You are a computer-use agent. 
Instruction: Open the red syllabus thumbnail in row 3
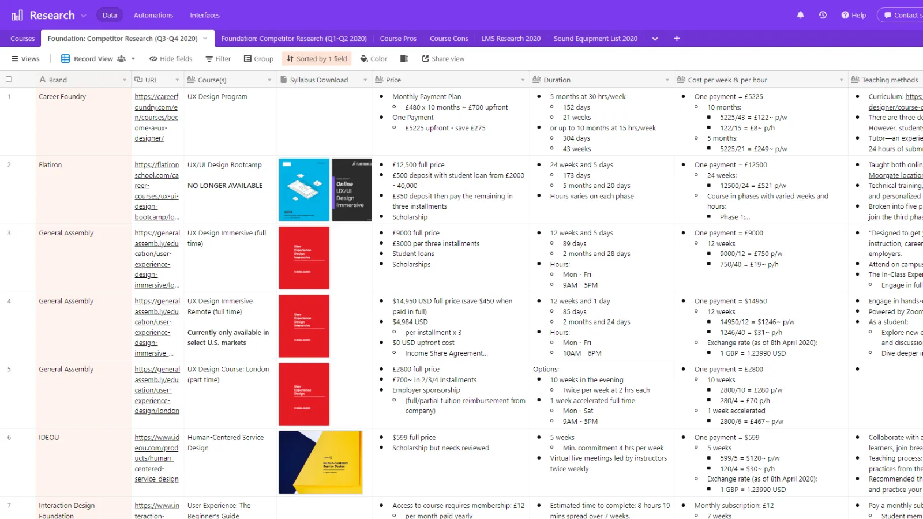pyautogui.click(x=304, y=258)
